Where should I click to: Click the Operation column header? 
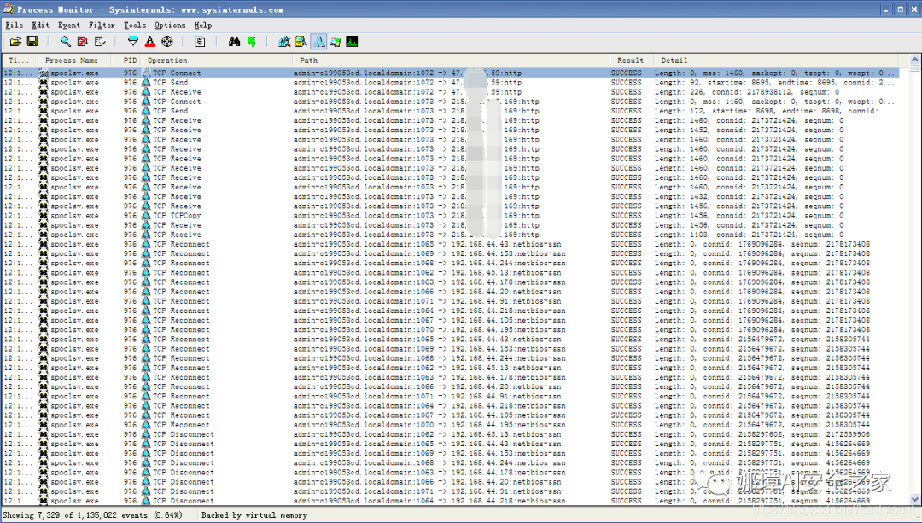[x=216, y=61]
